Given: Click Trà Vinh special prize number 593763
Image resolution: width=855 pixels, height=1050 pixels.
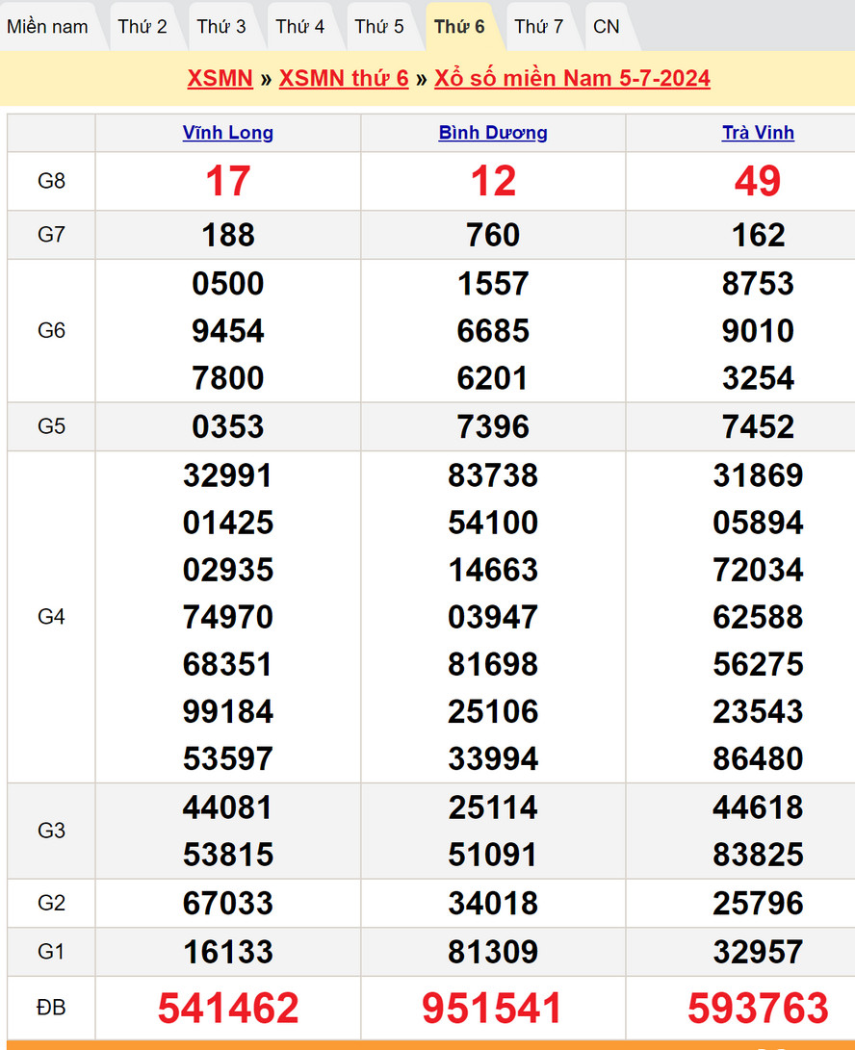Looking at the screenshot, I should (x=758, y=1008).
